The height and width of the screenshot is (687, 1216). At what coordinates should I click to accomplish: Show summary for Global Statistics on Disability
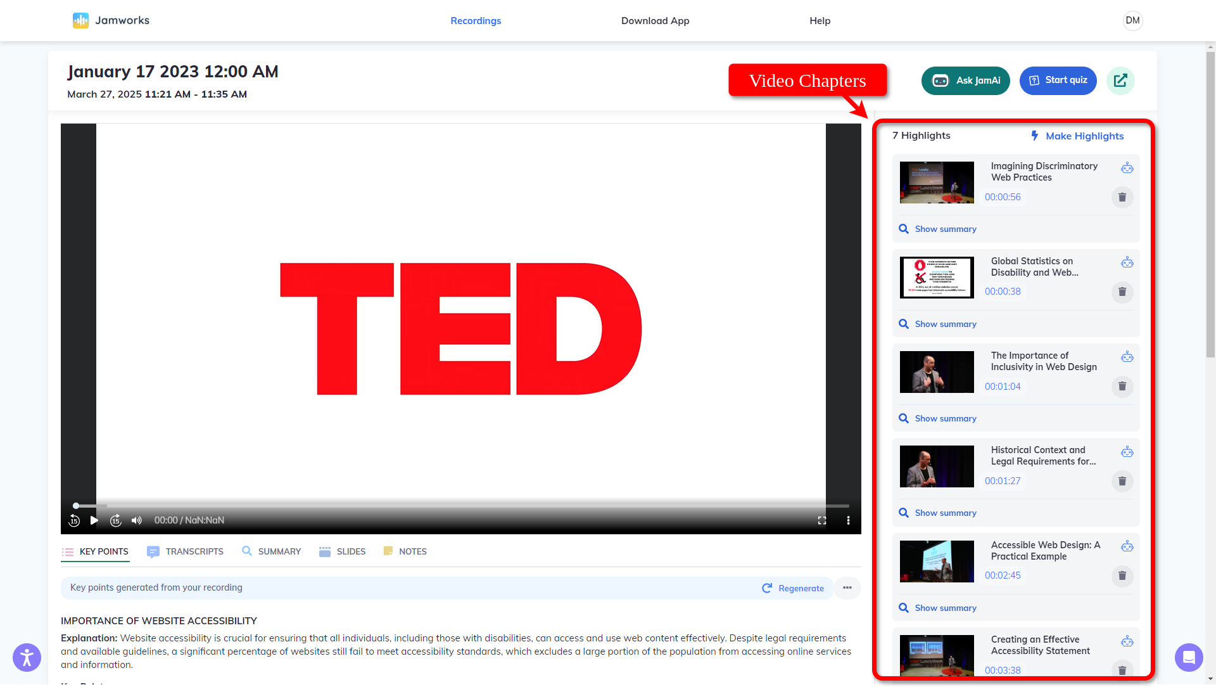(x=937, y=324)
